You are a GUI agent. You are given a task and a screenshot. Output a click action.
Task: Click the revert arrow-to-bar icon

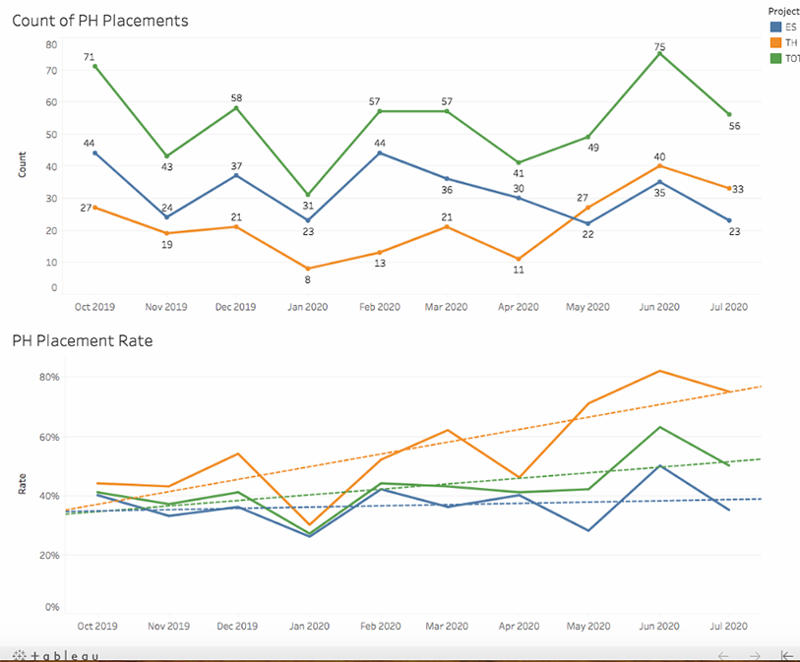tap(787, 655)
